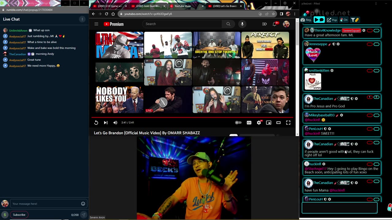Switch video to miniplayer

269,123
